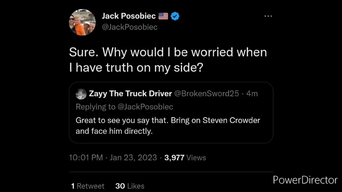Click @JackPosobiec in the "Replying to" line
The width and height of the screenshot is (342, 192).
(x=145, y=107)
